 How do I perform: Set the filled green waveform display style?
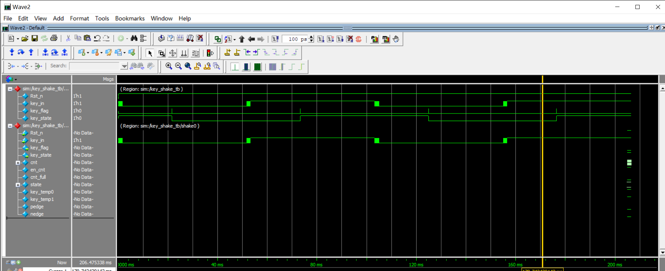click(258, 67)
